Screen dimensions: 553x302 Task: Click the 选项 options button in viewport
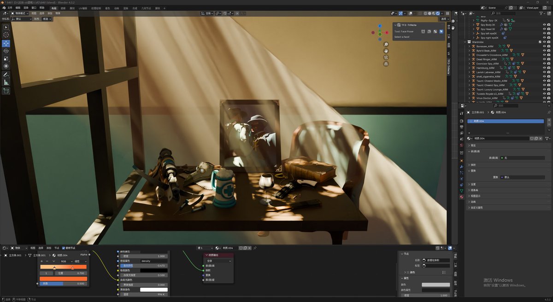(444, 19)
